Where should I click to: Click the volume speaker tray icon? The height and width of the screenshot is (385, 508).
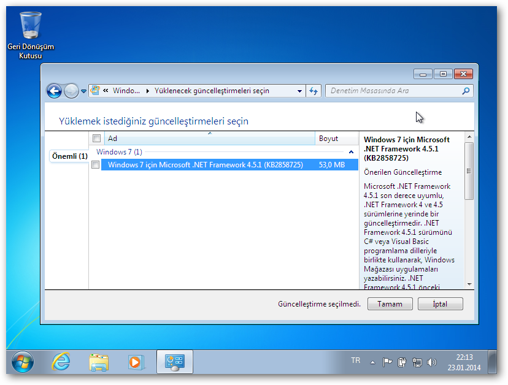click(432, 362)
